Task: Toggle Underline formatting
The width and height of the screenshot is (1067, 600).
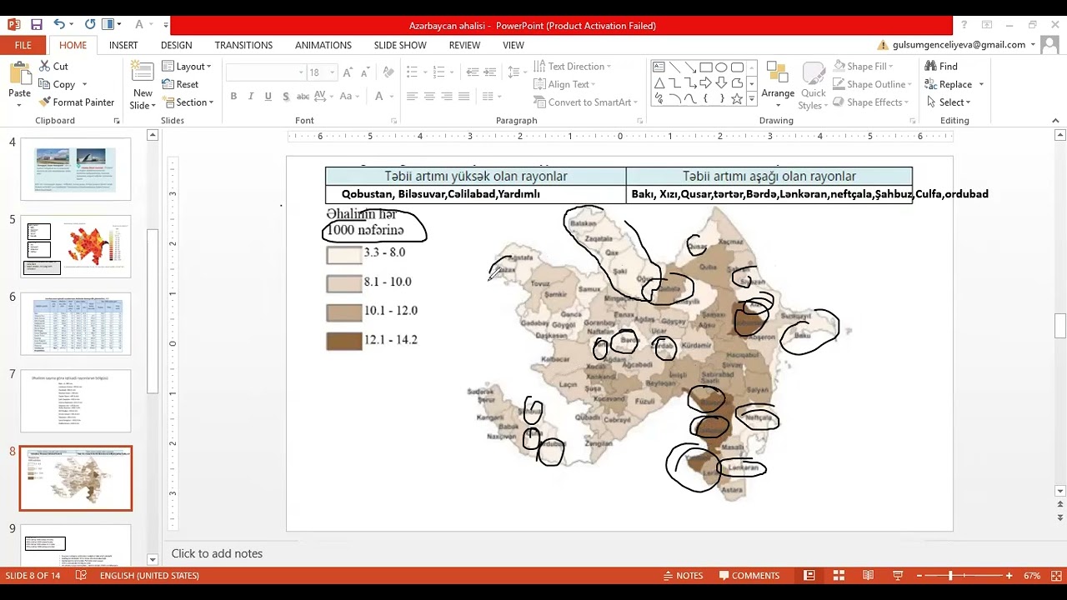Action: (x=268, y=97)
